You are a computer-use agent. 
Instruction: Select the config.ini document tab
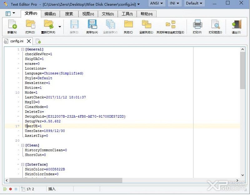(x=17, y=41)
